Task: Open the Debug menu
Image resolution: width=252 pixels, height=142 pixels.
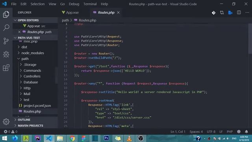Action: (x=74, y=4)
